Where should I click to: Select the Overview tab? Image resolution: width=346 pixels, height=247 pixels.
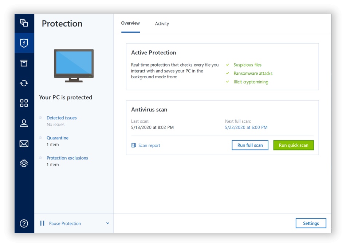130,23
